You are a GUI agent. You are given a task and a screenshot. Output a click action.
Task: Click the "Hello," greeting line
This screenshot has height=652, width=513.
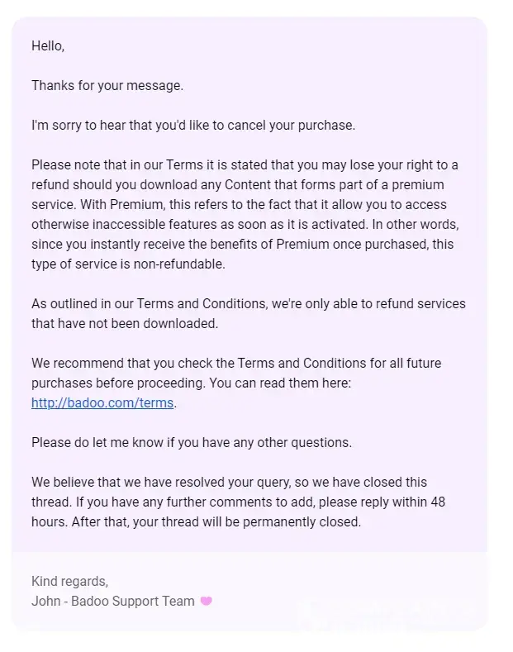(x=48, y=46)
